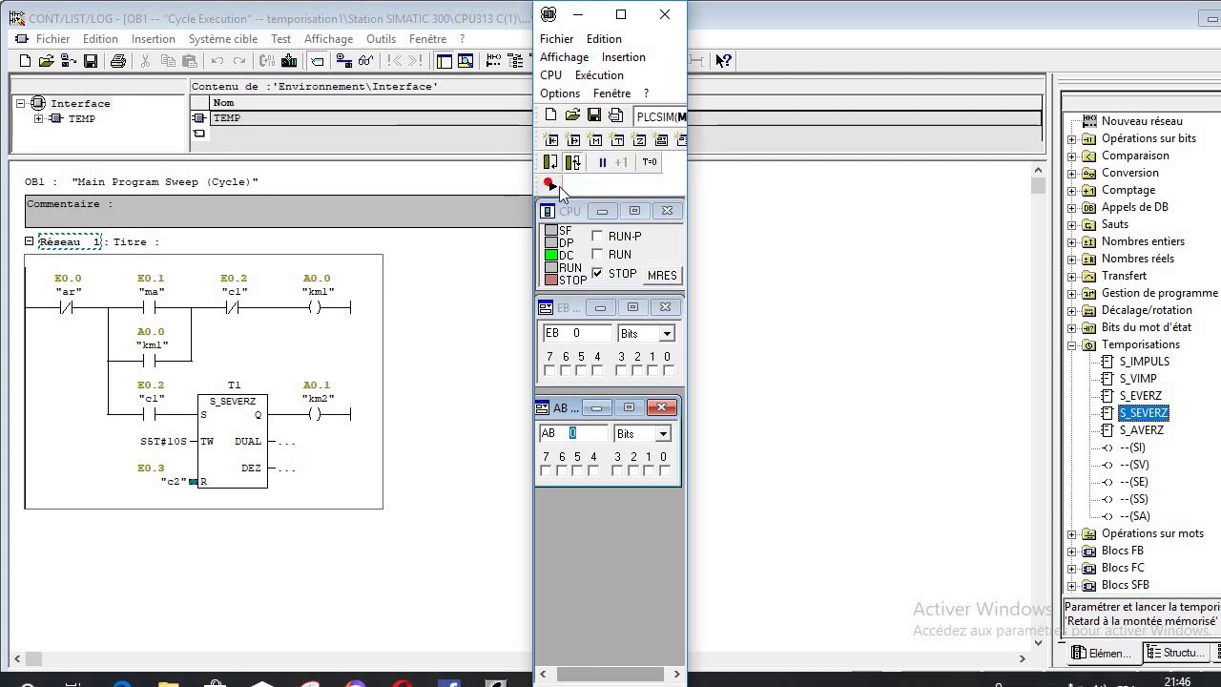Toggle the STOP checkbox in CPU window

coord(598,273)
